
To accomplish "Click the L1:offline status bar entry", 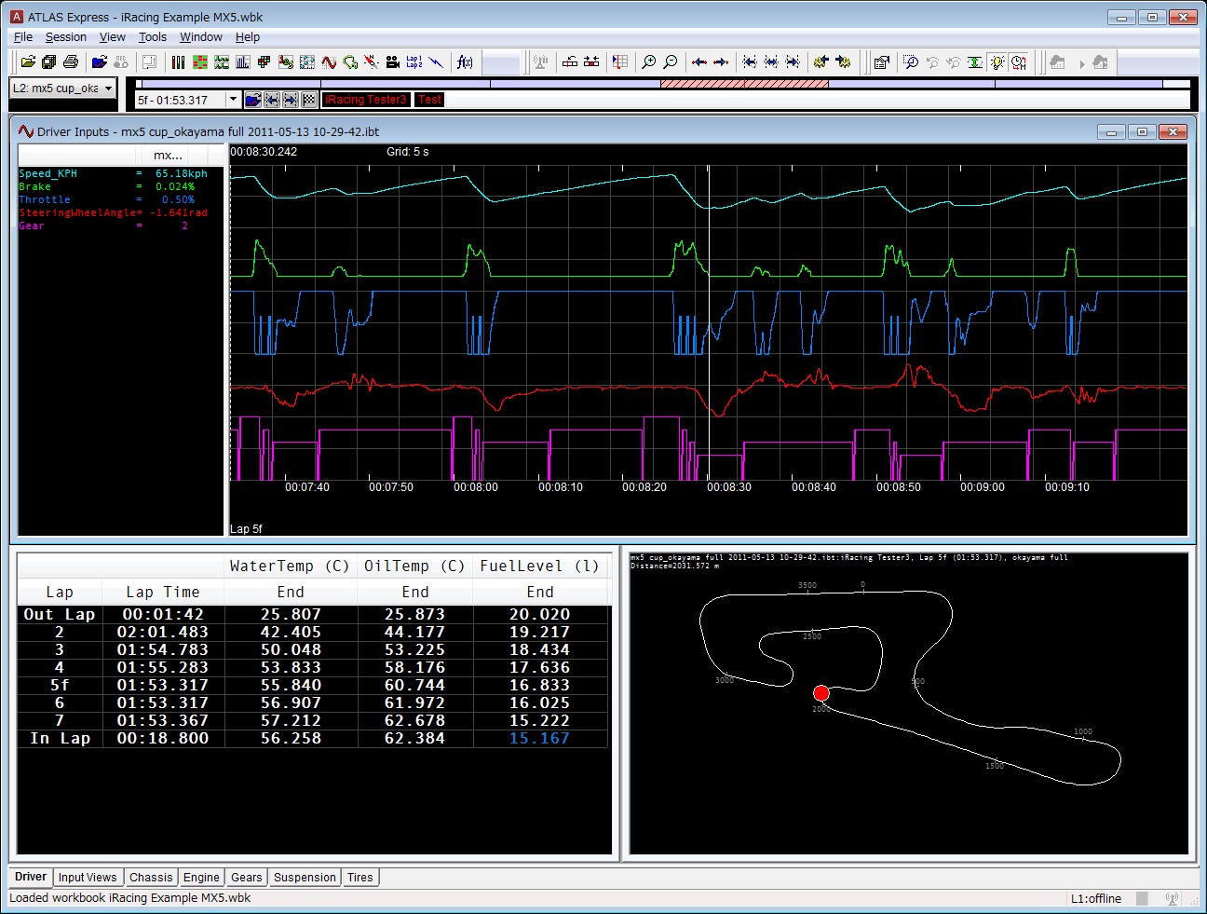I will click(x=1096, y=899).
